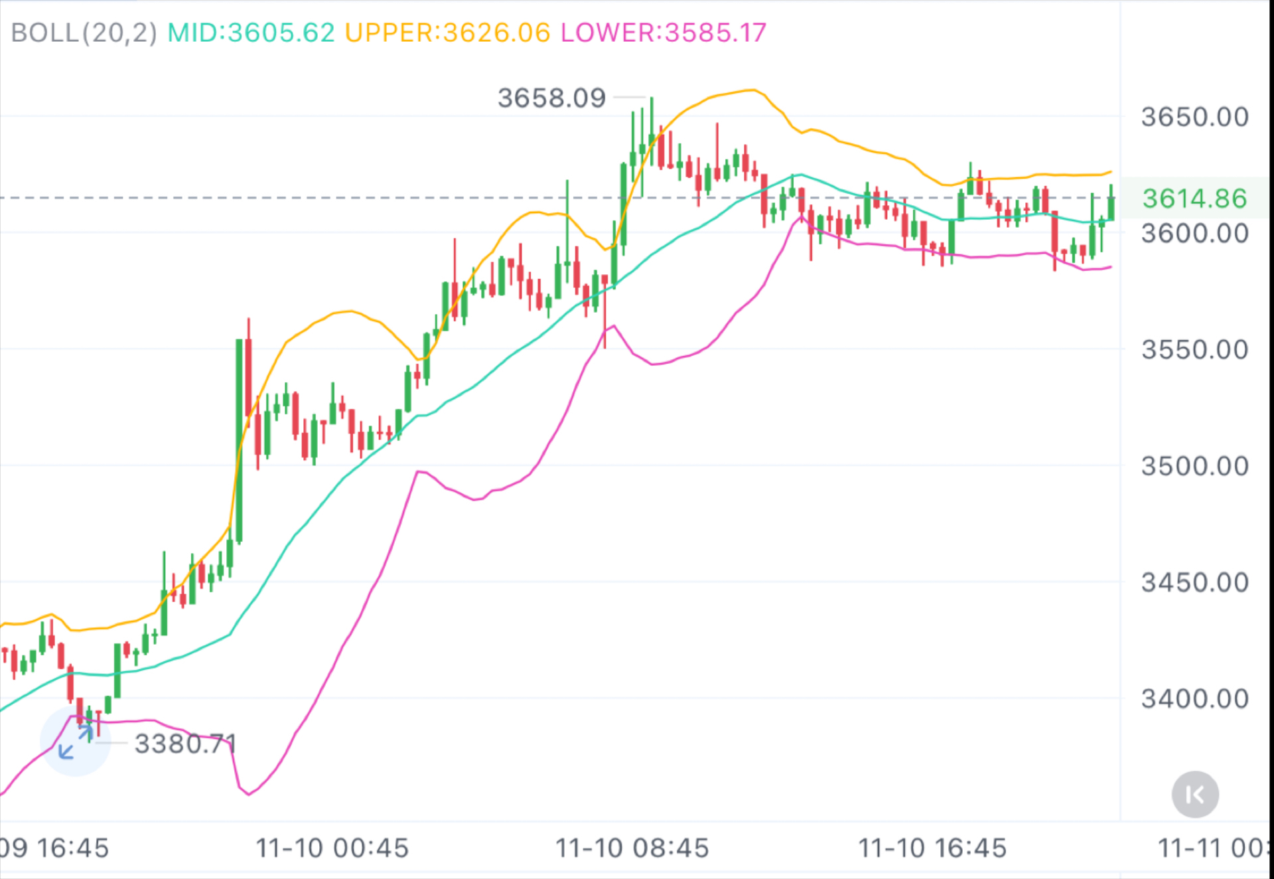The image size is (1274, 879).
Task: Select the UPPER:3626.06 indicator value
Action: click(x=448, y=33)
